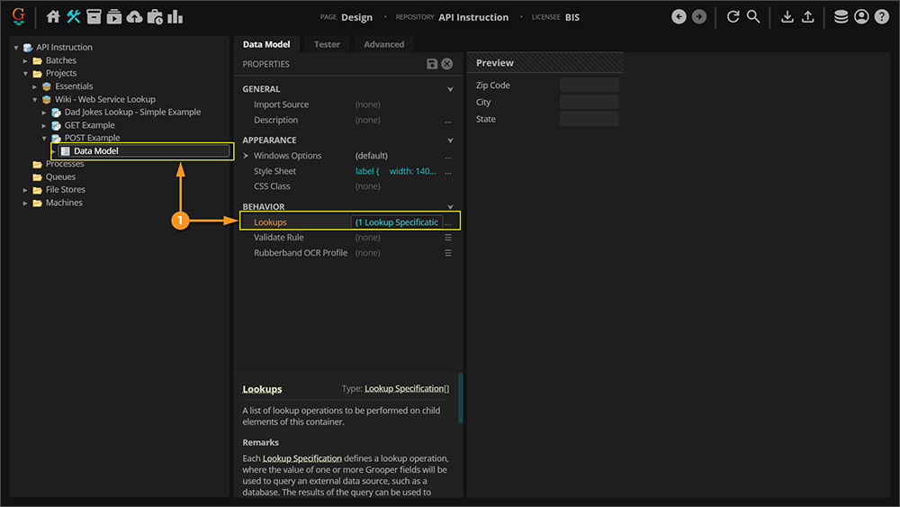The width and height of the screenshot is (900, 507).
Task: Expand the Windows Options property
Action: [247, 156]
